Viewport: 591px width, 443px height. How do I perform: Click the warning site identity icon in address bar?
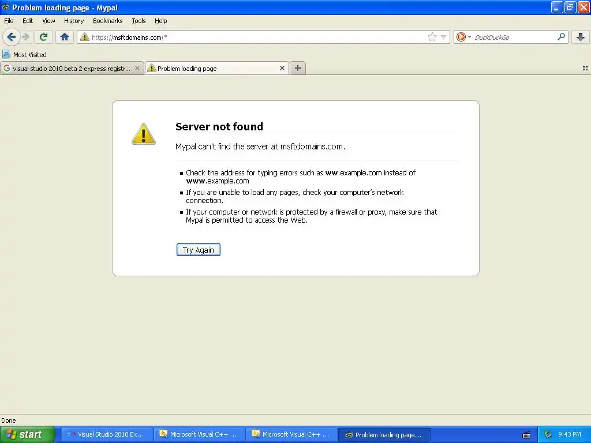pyautogui.click(x=85, y=37)
